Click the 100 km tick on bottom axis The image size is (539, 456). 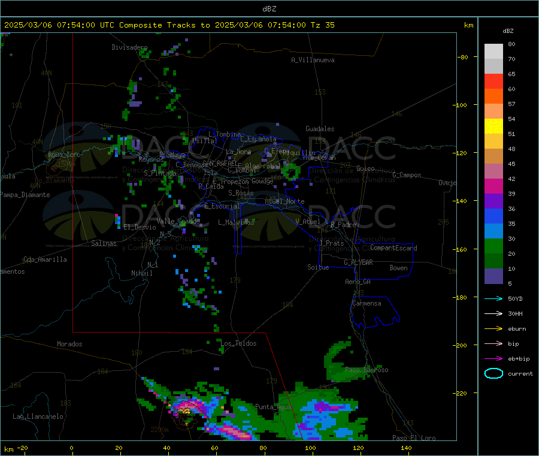[310, 448]
